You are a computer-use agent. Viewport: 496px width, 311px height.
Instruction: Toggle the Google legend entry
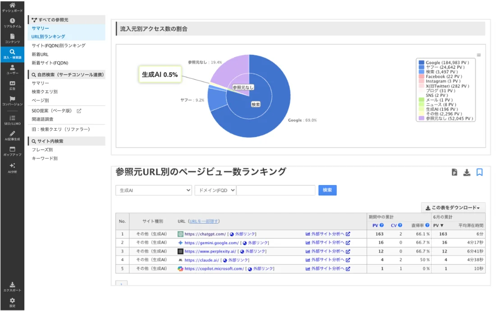[444, 63]
